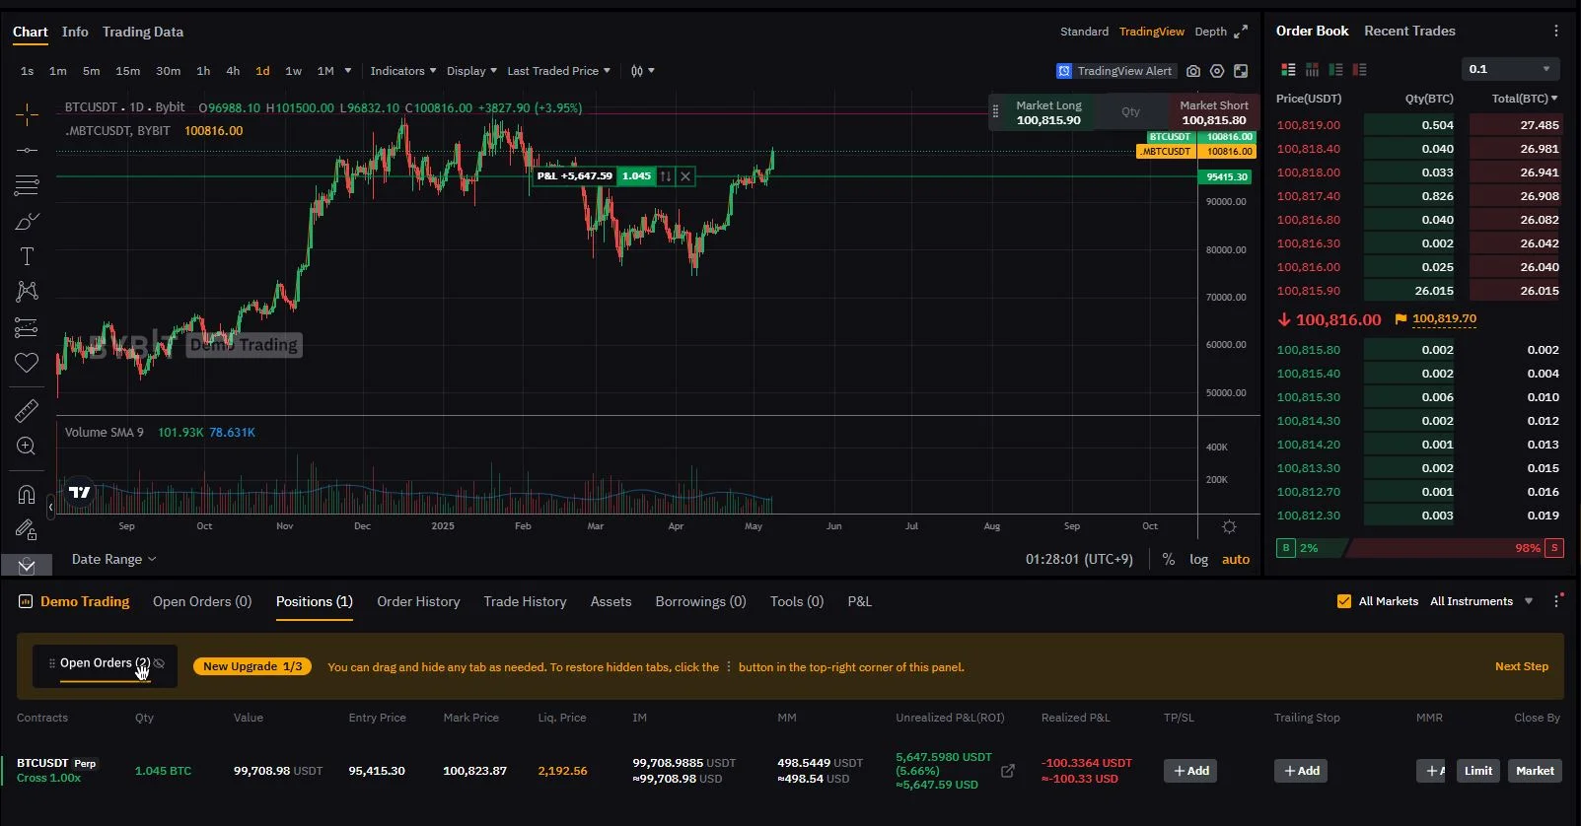Select the ruler measure tool
The height and width of the screenshot is (826, 1581).
(x=27, y=410)
